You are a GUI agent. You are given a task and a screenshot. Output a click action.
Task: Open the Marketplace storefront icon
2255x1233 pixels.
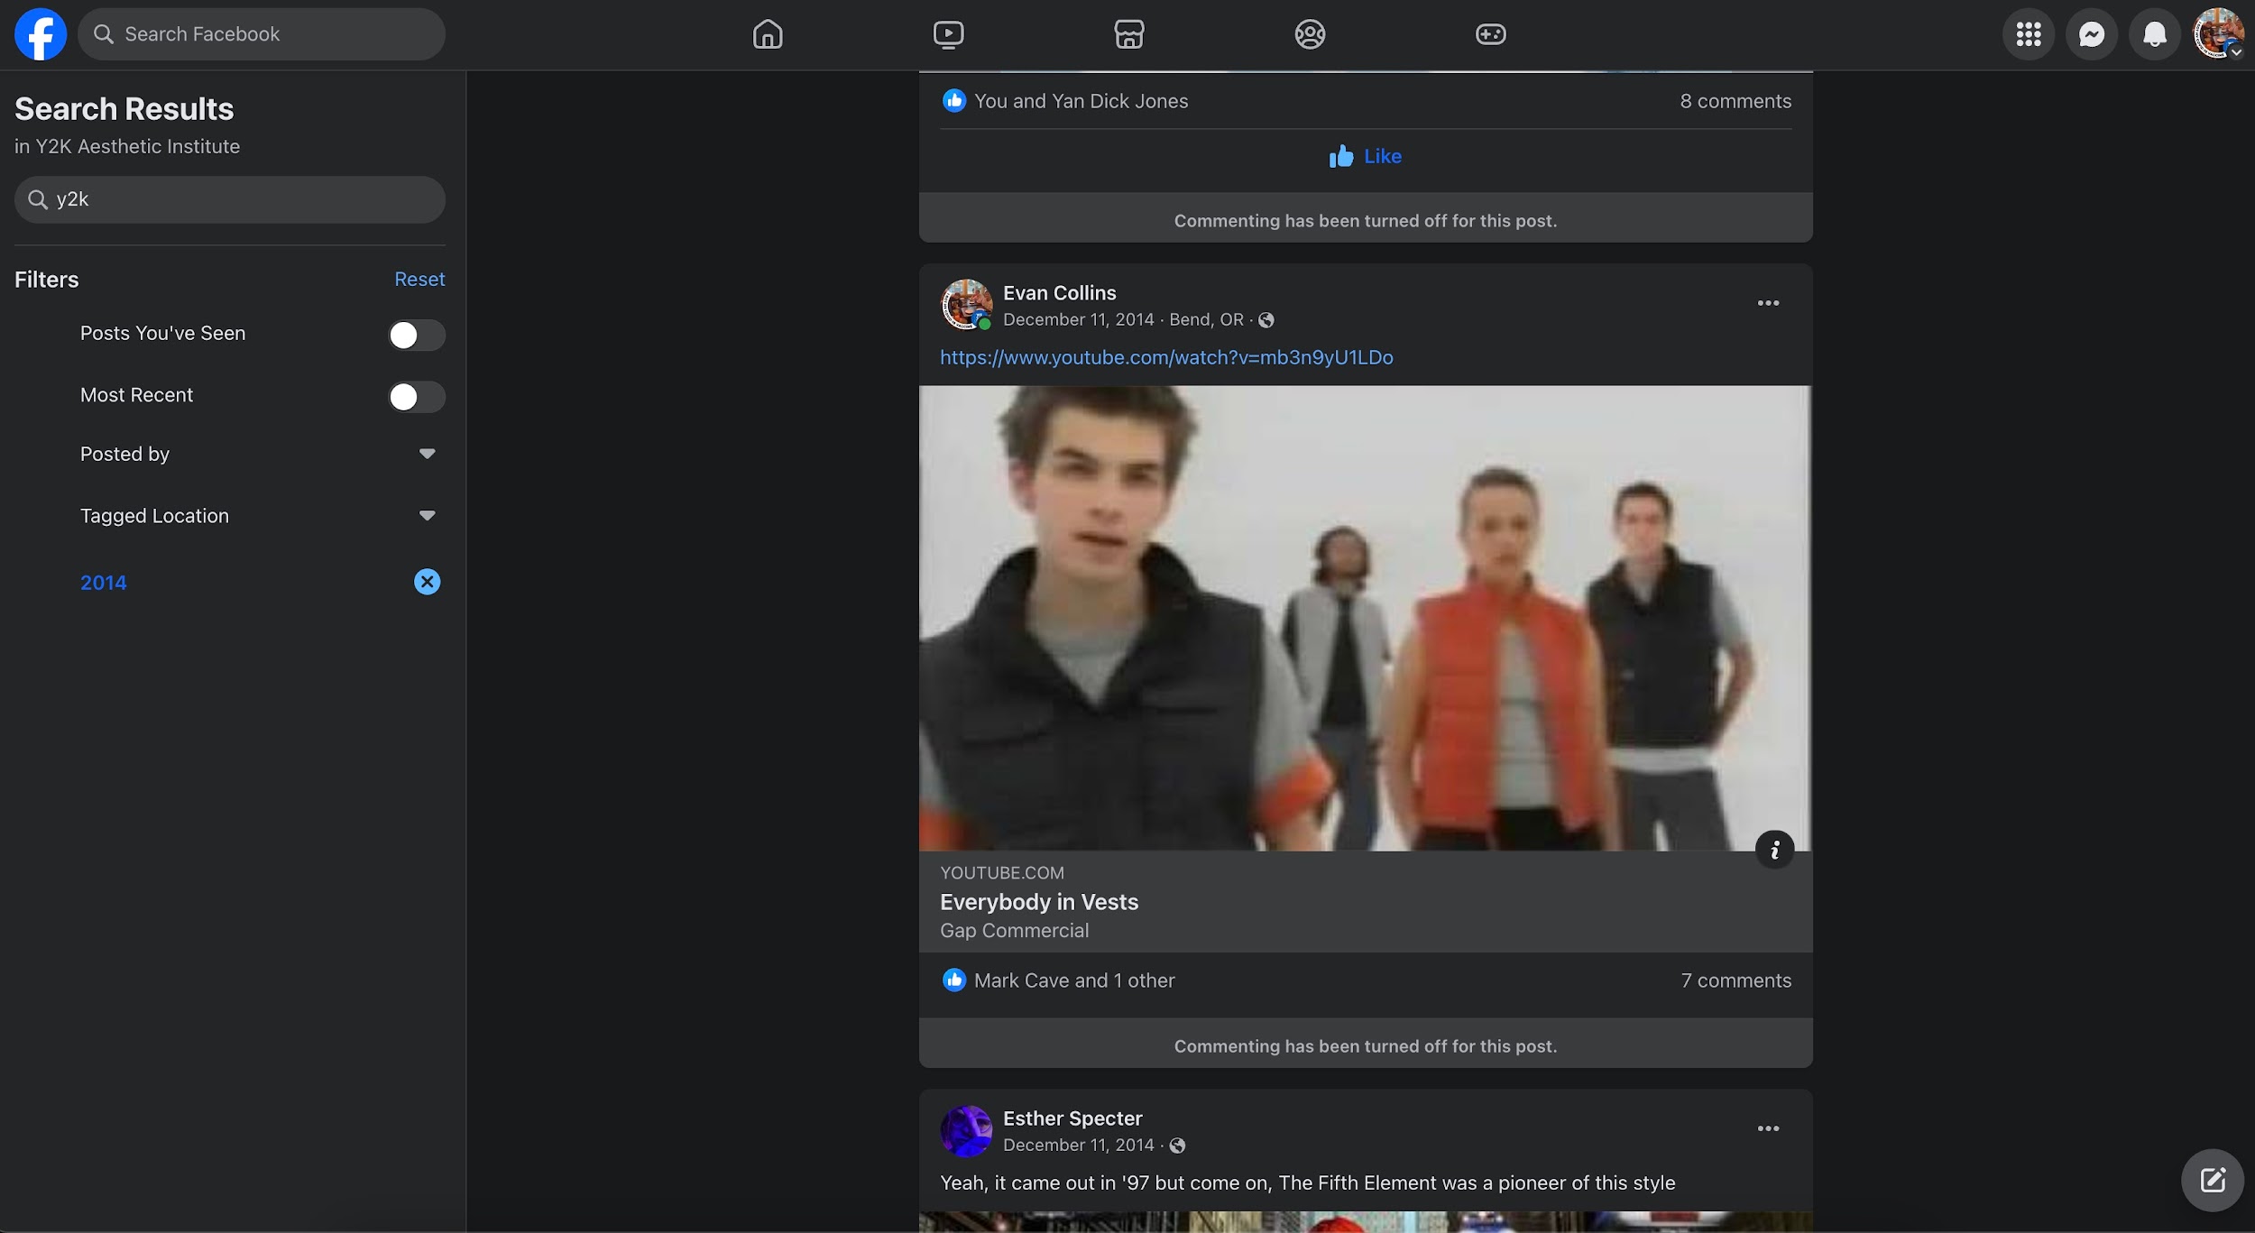[1128, 34]
